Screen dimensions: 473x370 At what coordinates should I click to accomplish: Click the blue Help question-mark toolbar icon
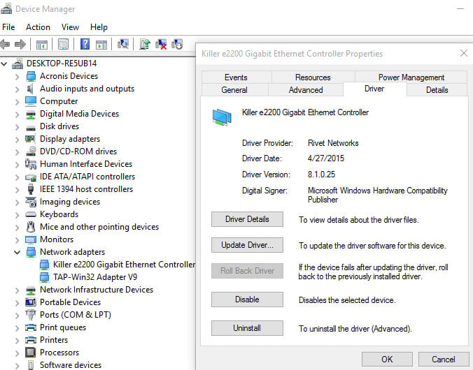click(x=85, y=45)
